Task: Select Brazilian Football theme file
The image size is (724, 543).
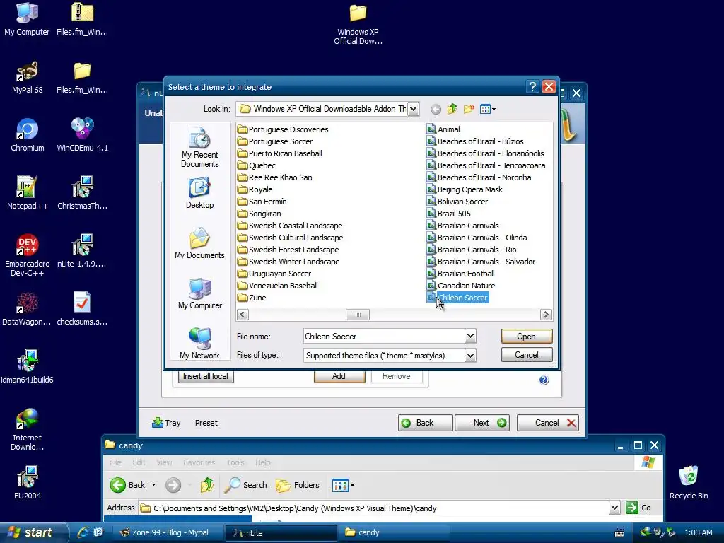Action: pyautogui.click(x=460, y=274)
